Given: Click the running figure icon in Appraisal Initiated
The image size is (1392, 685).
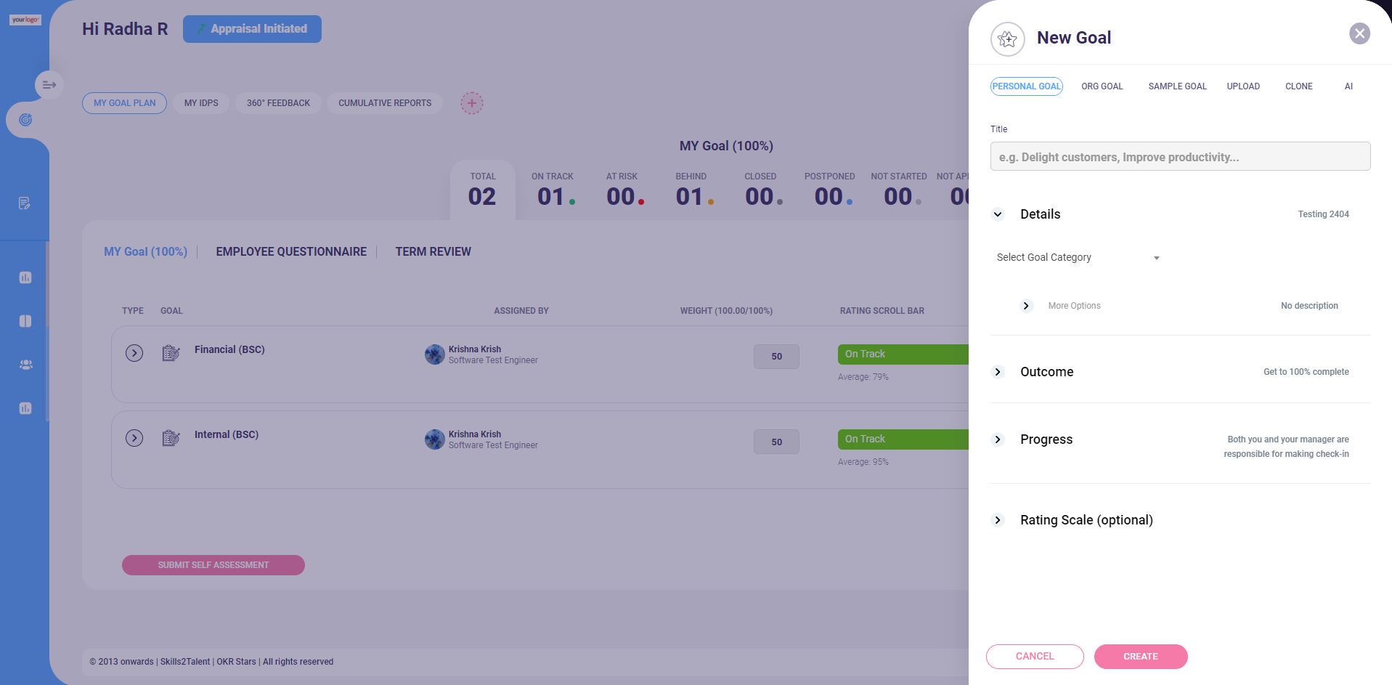Looking at the screenshot, I should [201, 29].
